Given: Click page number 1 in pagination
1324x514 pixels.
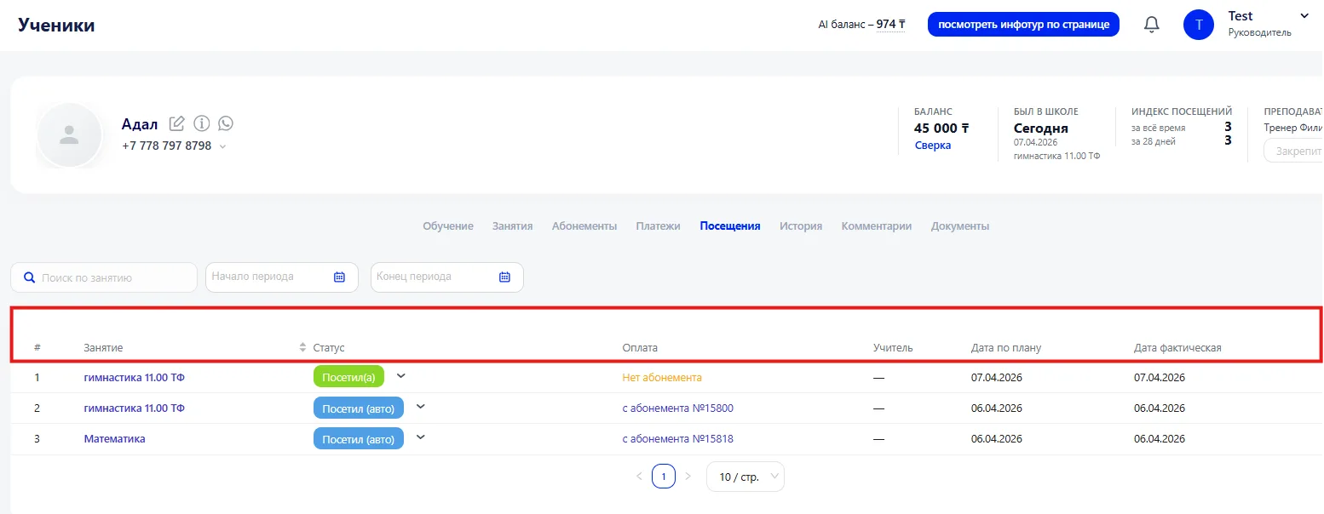Looking at the screenshot, I should point(664,477).
